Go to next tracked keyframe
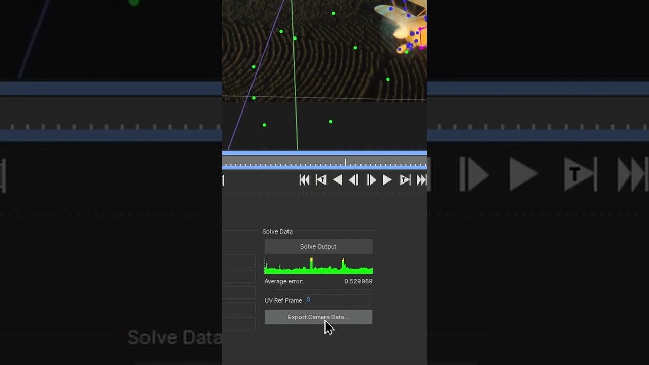 (405, 180)
